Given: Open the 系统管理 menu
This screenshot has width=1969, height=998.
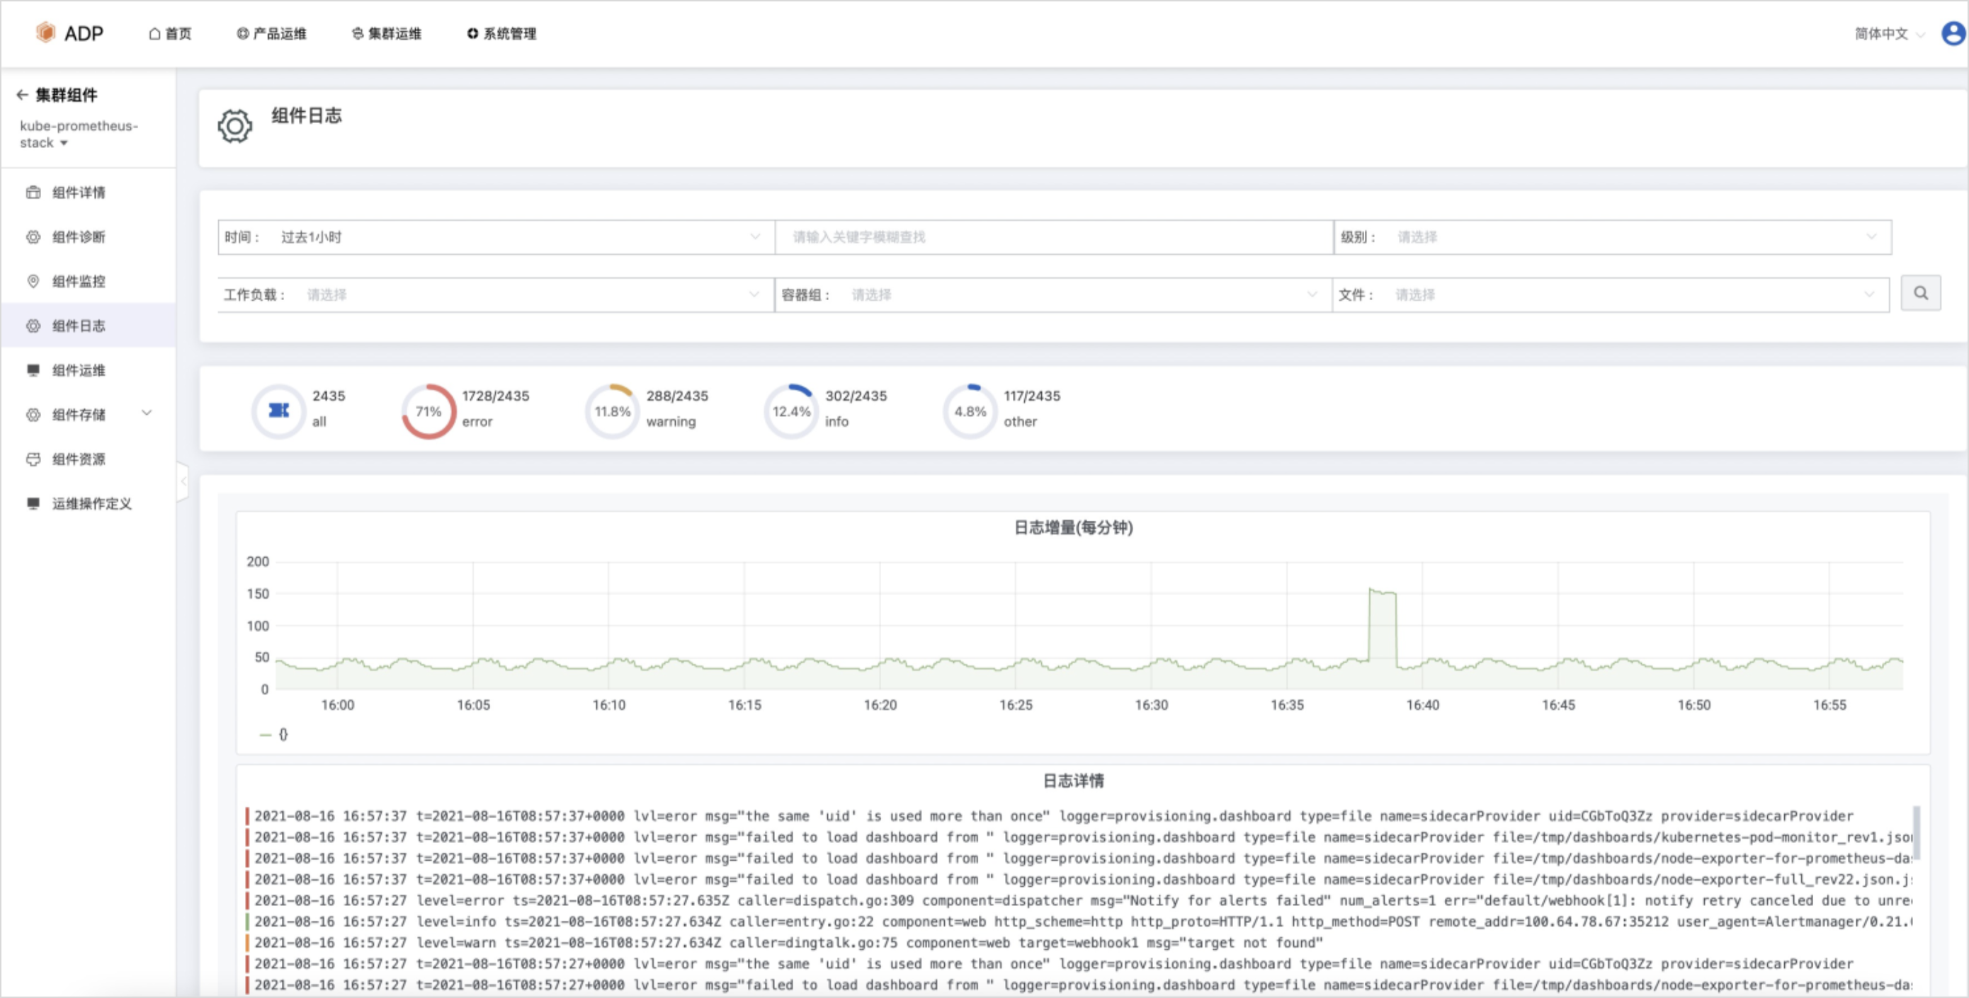Looking at the screenshot, I should 501,33.
